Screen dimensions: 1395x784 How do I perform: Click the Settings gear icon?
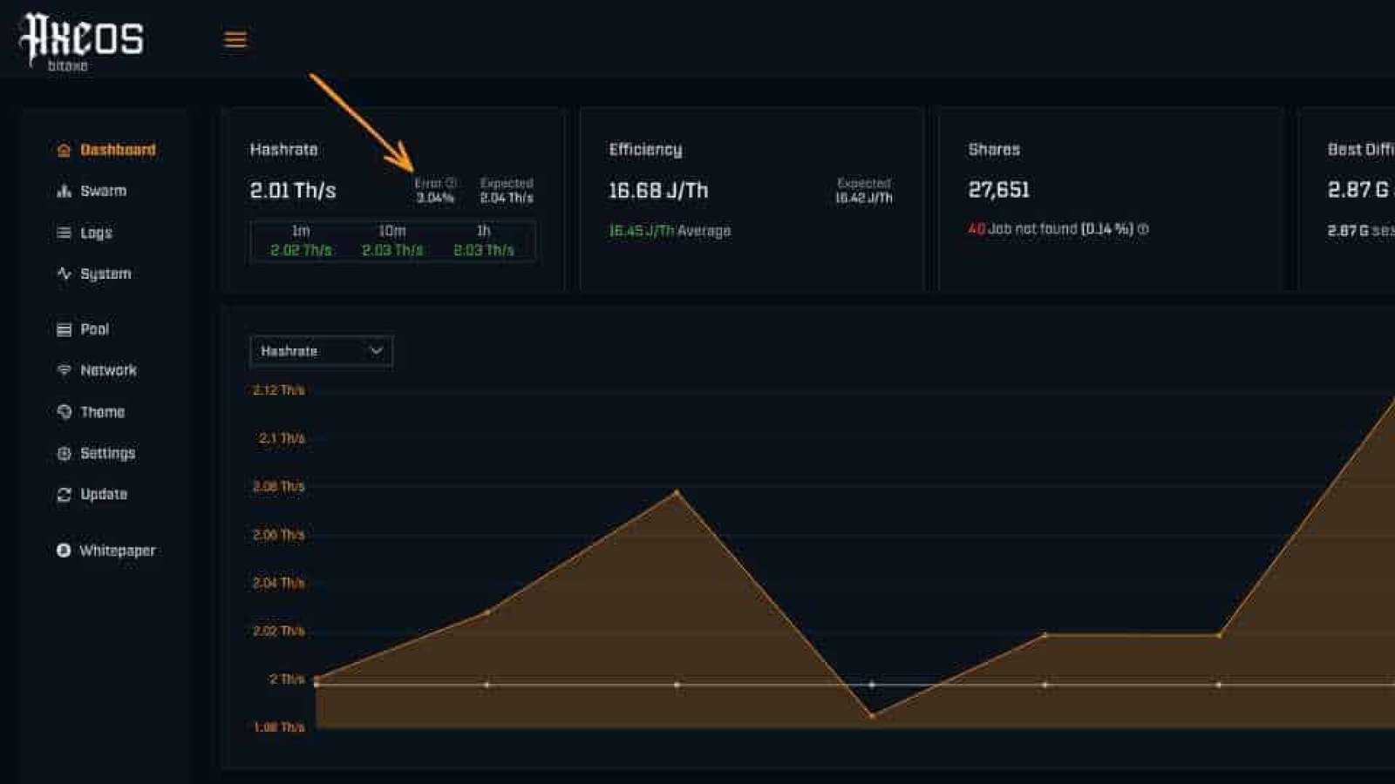coord(62,454)
